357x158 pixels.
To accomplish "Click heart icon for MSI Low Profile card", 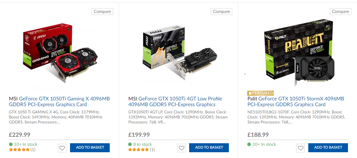I will (182, 148).
